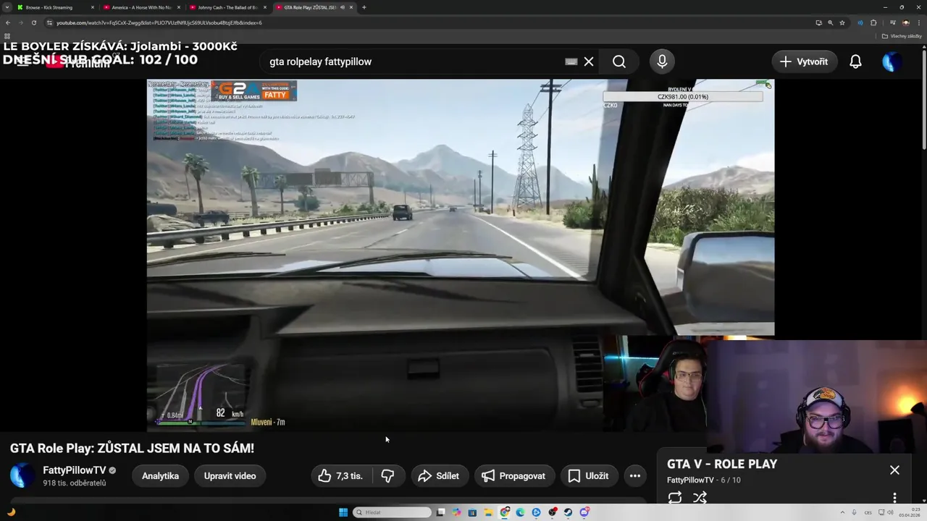Screen dimensions: 927x521
Task: Like the video with 7,3 tis. thumbs up
Action: click(341, 475)
